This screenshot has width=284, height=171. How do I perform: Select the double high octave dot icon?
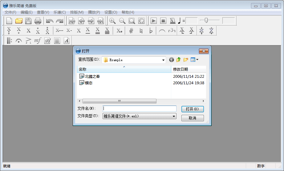click(47, 31)
